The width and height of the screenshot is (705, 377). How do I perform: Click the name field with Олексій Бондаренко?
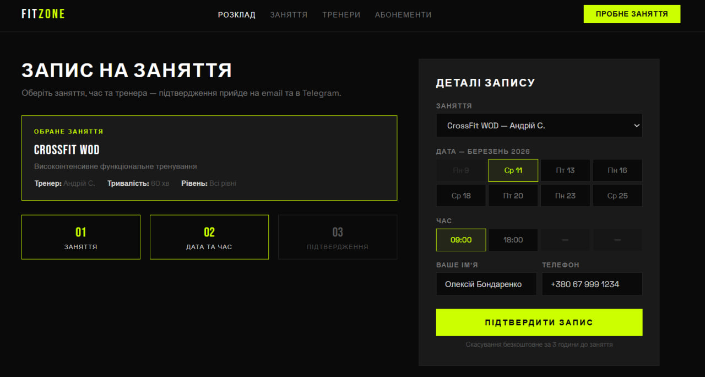coord(486,284)
